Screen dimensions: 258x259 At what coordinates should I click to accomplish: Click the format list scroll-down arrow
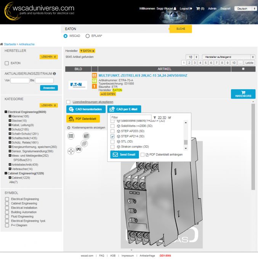point(186,148)
